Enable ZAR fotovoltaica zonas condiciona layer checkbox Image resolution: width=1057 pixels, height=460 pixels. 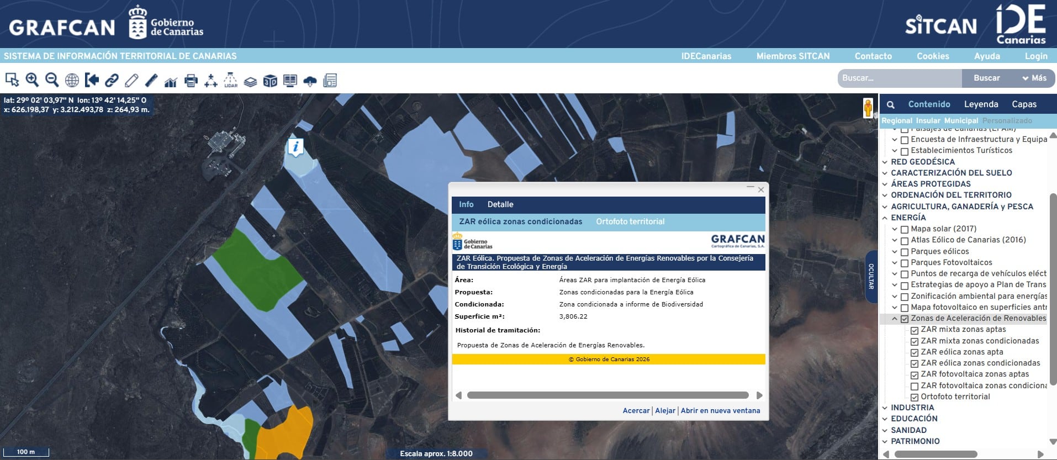[915, 387]
